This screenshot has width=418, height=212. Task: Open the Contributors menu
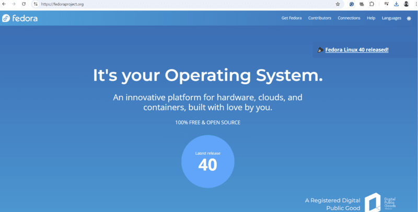click(x=320, y=18)
